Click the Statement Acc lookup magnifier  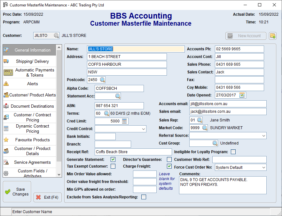tap(118, 96)
